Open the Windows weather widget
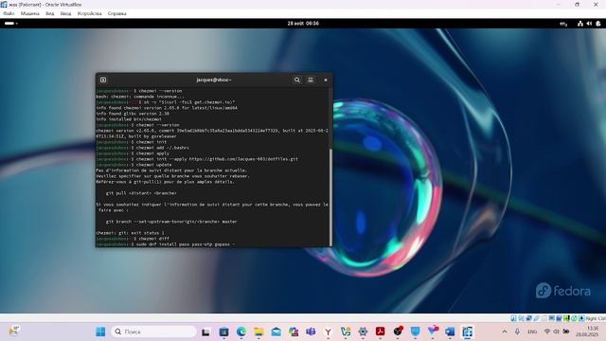Viewport: 606px width, 341px height. (14, 331)
